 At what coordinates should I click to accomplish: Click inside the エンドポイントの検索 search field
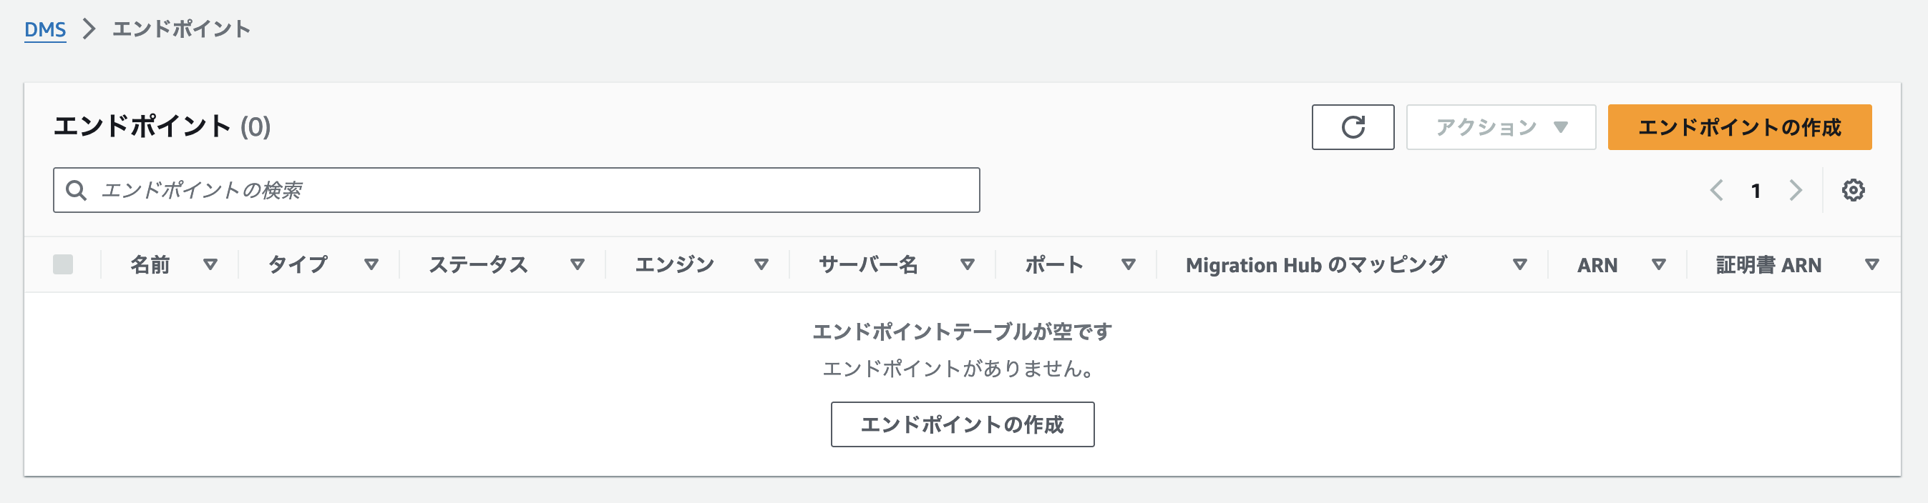(517, 190)
